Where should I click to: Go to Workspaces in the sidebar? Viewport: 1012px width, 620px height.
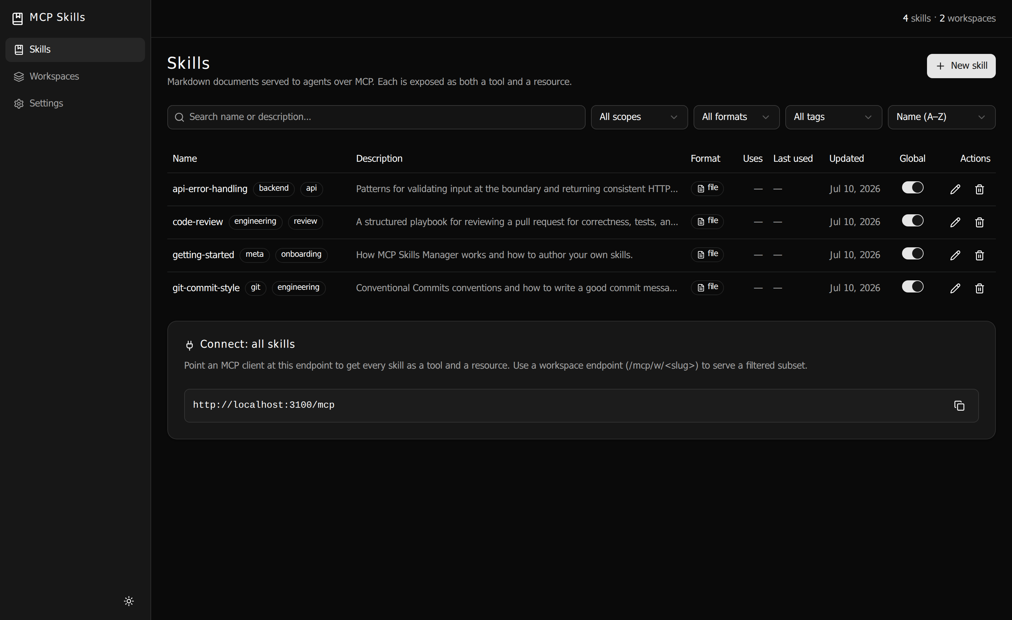point(75,77)
